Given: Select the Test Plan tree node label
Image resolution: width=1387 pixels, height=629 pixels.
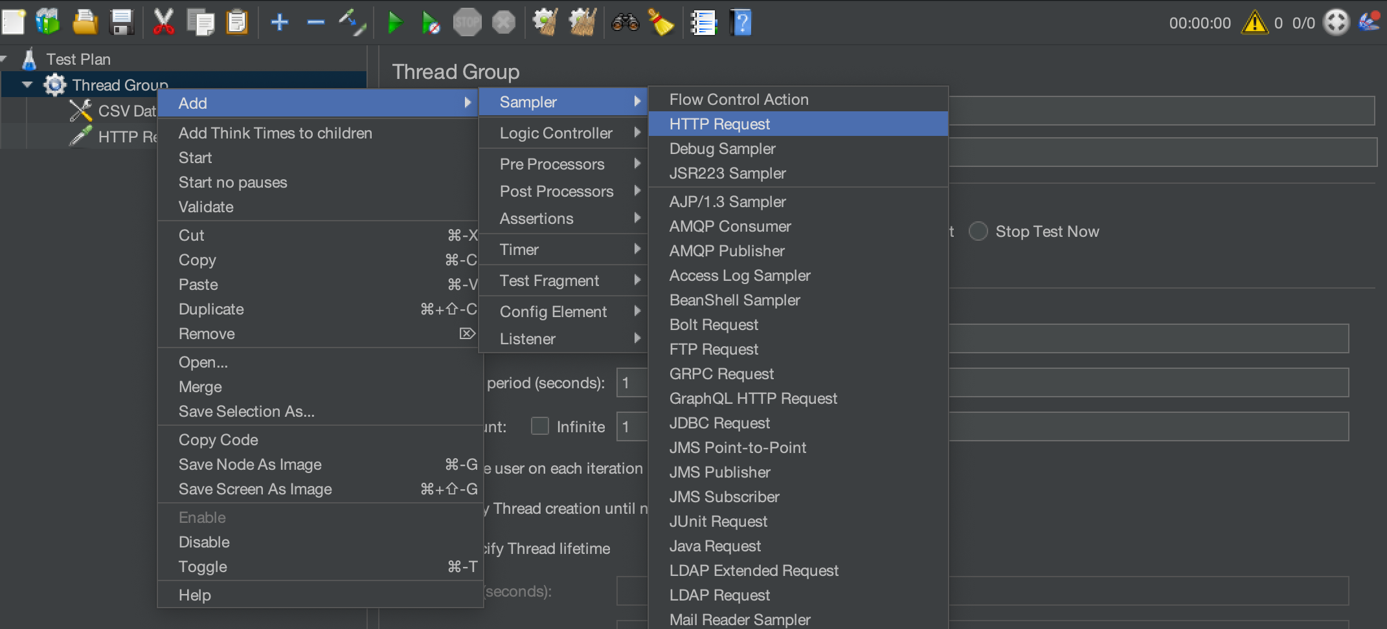Looking at the screenshot, I should (x=78, y=59).
